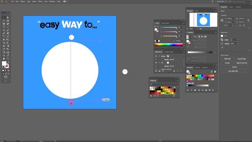Open Edit Toolbar three dots
The image size is (252, 142).
point(6,81)
